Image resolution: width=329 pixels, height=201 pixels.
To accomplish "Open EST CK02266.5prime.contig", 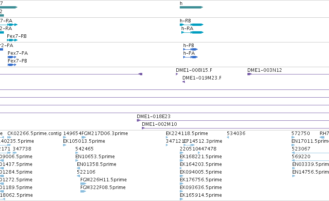I will [9, 137].
